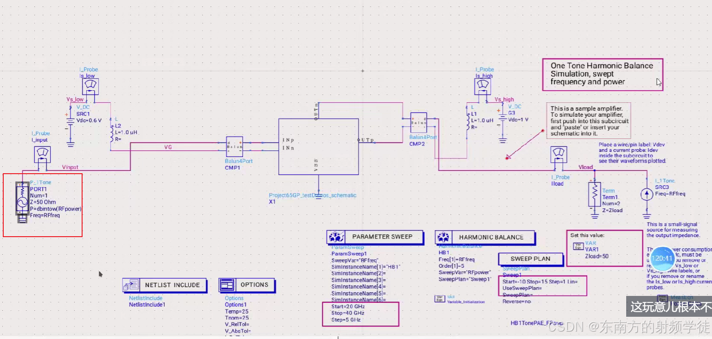Select the ground symbol under Term1

point(595,215)
